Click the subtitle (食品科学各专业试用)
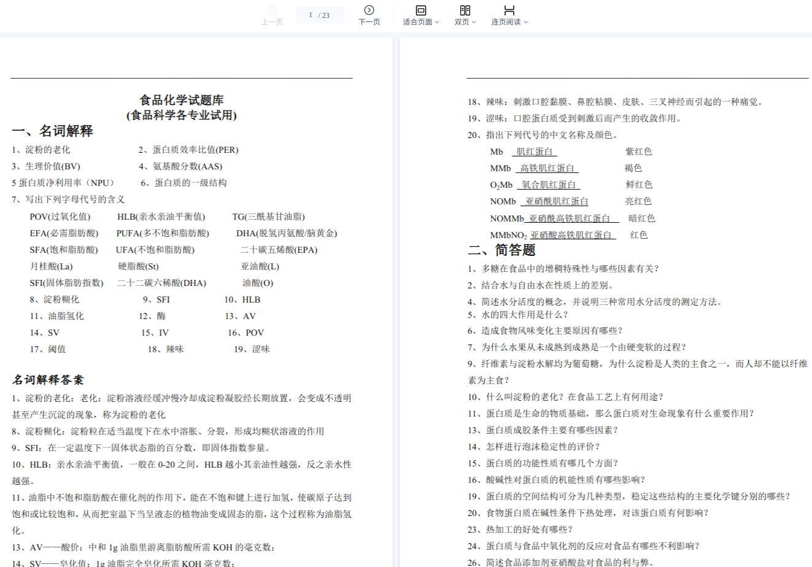812x567 pixels. tap(181, 115)
